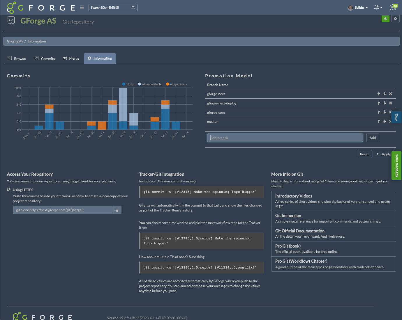The height and width of the screenshot is (320, 402).
Task: Click the search magnifier icon
Action: pyautogui.click(x=133, y=8)
